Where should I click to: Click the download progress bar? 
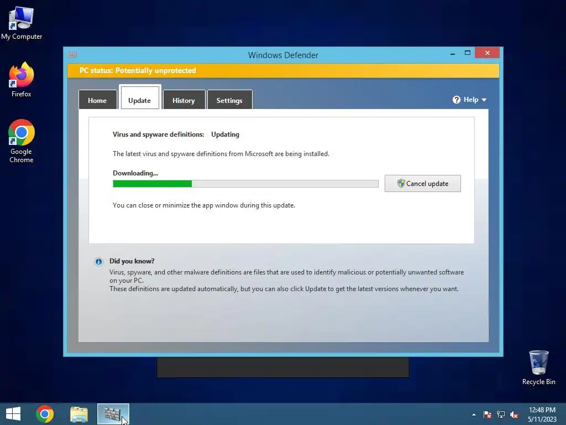point(245,184)
